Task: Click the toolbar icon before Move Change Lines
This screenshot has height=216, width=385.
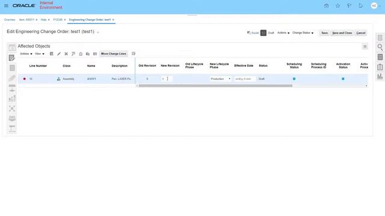Action: pos(95,53)
